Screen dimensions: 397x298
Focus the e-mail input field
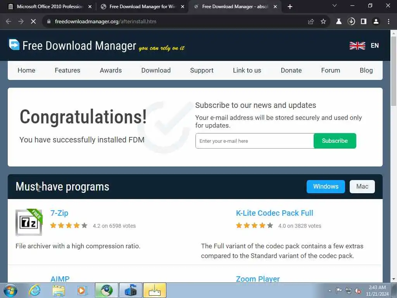[x=254, y=141]
